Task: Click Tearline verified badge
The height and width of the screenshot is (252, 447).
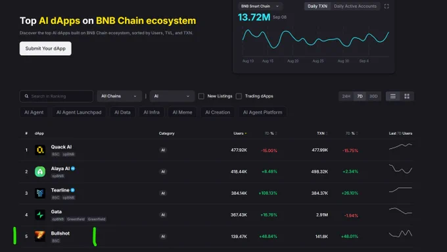Action: point(73,190)
